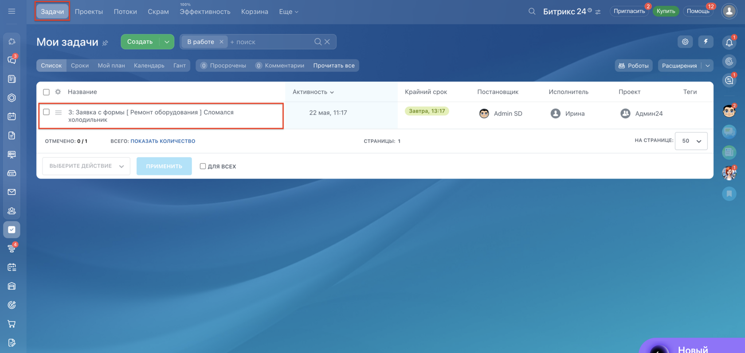This screenshot has height=353, width=745.
Task: Sort by the Активность column
Action: click(313, 92)
